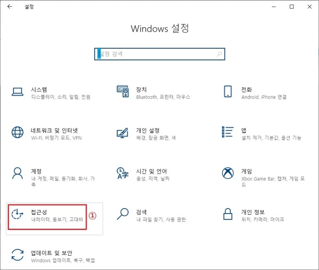This screenshot has width=319, height=270.
Task: Close the 설정 window
Action: pos(310,7)
